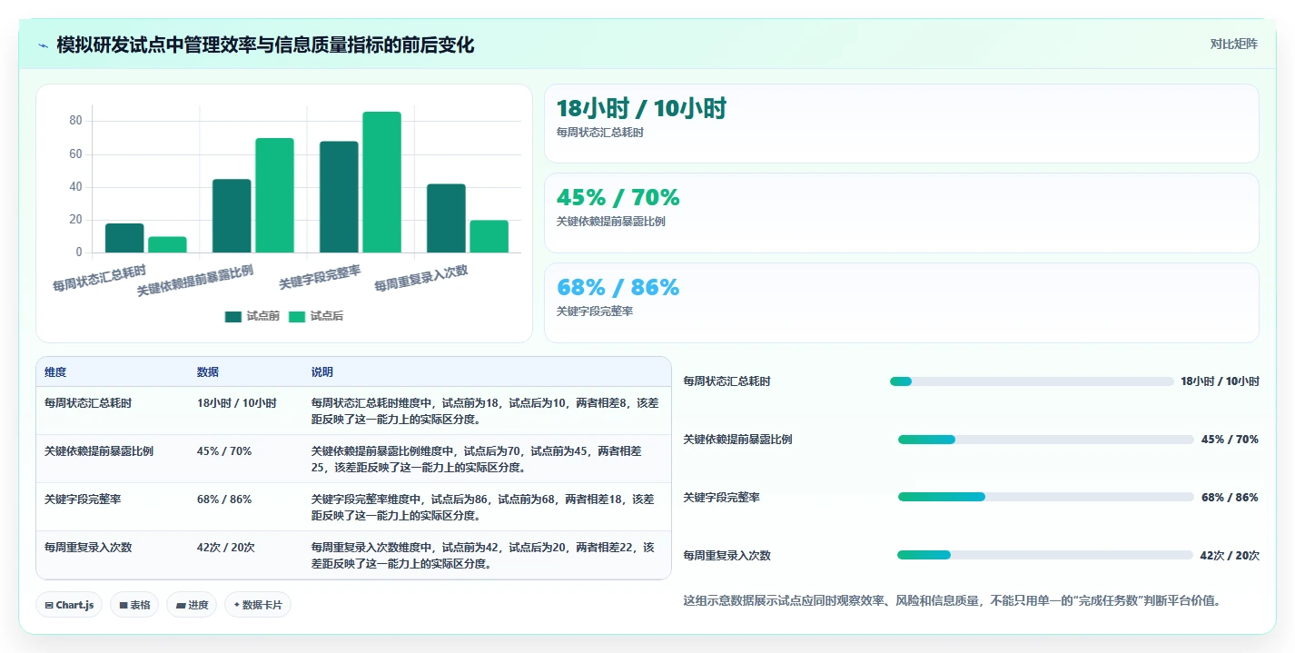Screen dimensions: 1295x653
Task: Click 试点后 bar for 关键字段完整率
Action: (x=381, y=182)
